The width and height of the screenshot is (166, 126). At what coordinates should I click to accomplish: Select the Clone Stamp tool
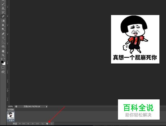tap(3, 8)
